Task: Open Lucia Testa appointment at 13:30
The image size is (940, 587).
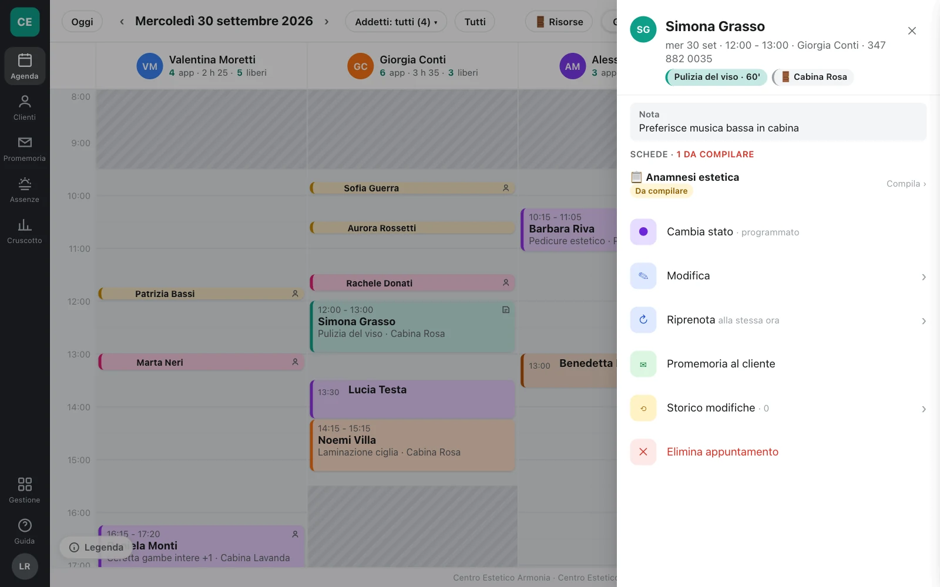Action: click(x=412, y=399)
